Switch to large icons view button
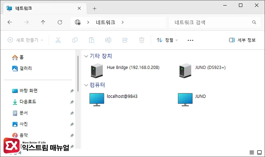The height and width of the screenshot is (157, 265). coord(259,152)
